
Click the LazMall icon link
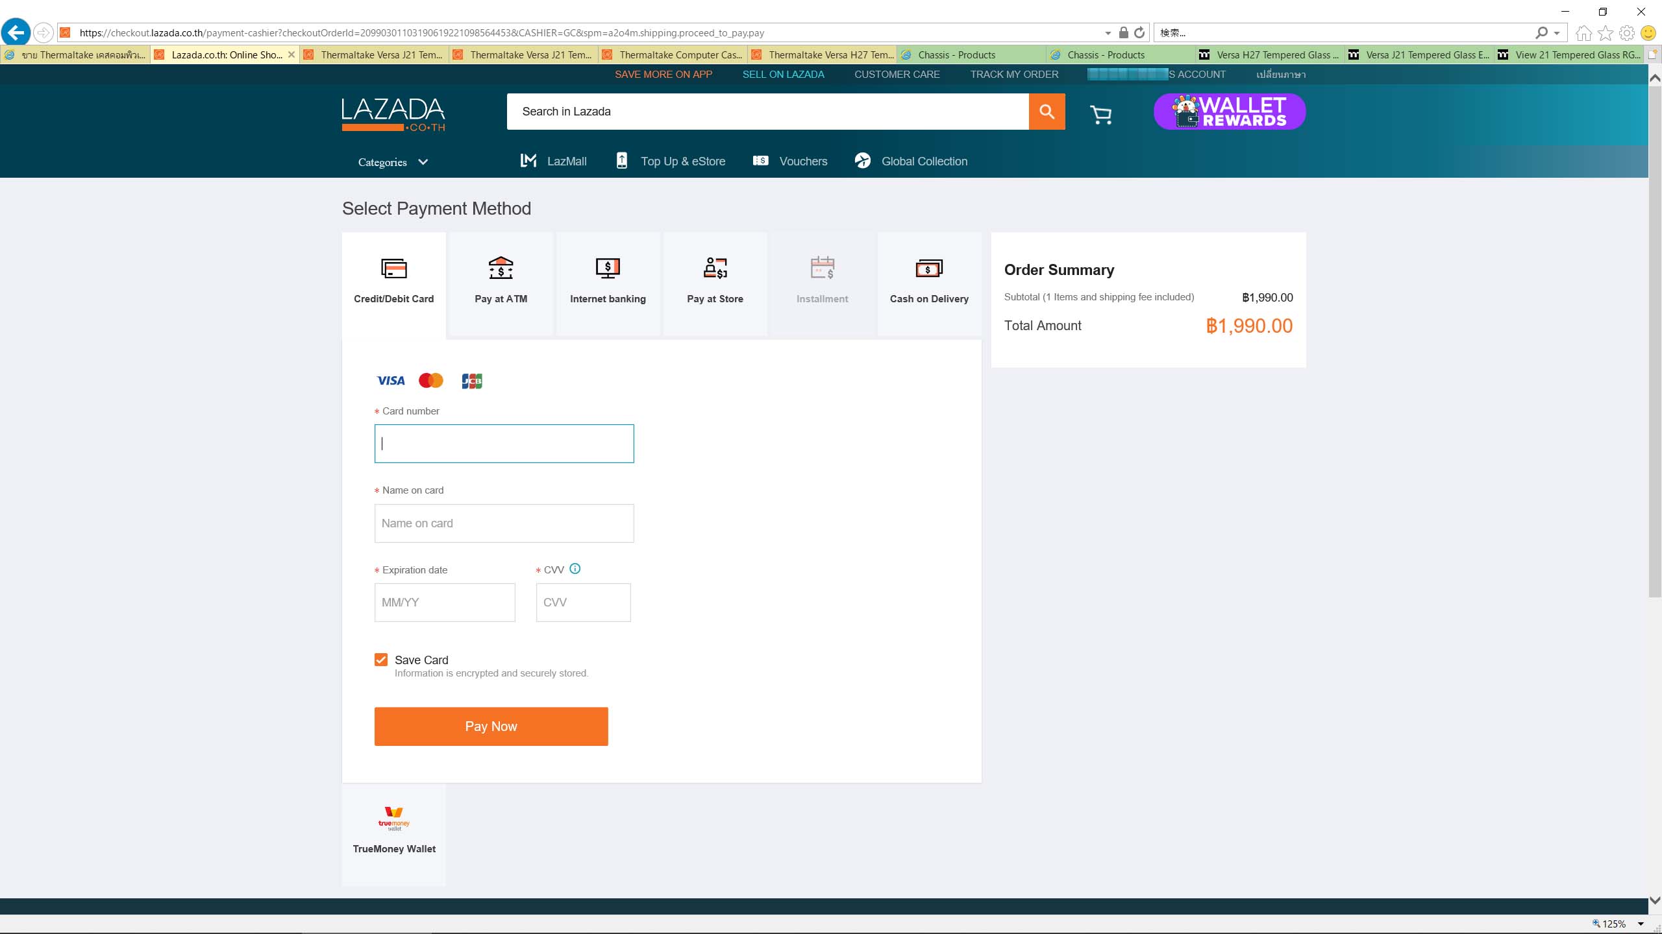pos(554,161)
